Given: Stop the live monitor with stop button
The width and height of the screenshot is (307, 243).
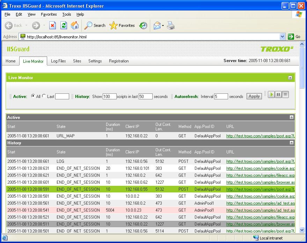Looking at the screenshot, I should click(x=285, y=94).
